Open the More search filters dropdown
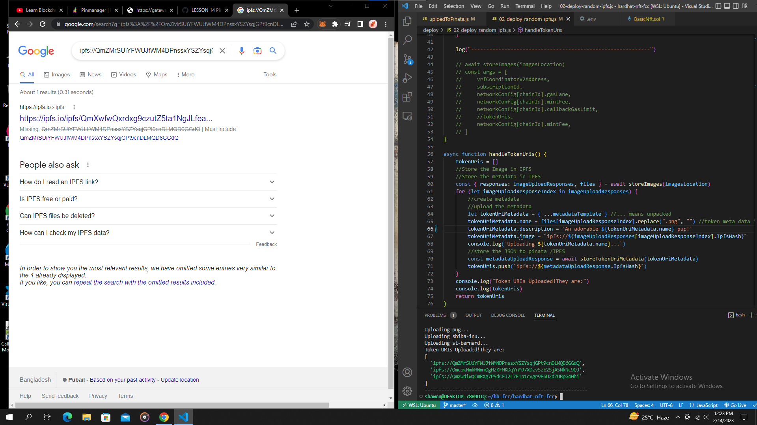Viewport: 757px width, 425px height. tap(185, 74)
